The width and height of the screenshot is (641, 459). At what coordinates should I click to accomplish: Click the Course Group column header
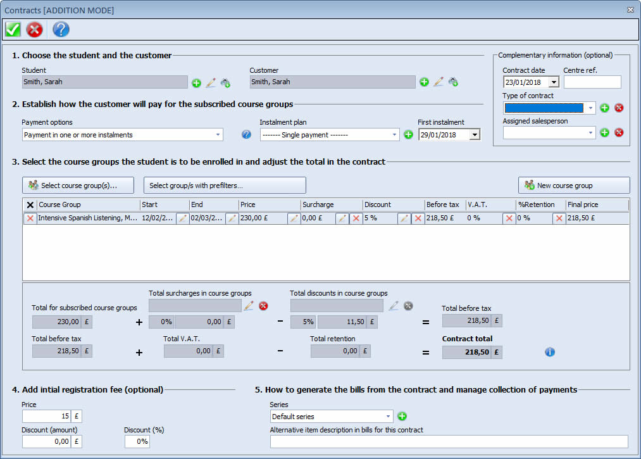point(89,204)
